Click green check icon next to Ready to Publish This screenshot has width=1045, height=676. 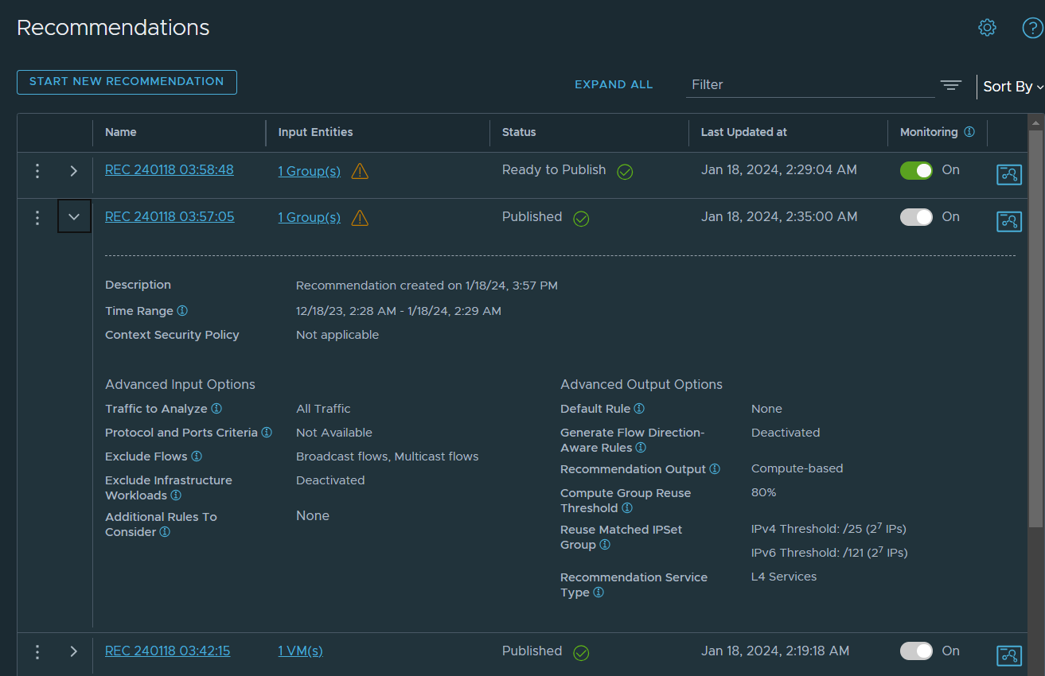tap(625, 171)
